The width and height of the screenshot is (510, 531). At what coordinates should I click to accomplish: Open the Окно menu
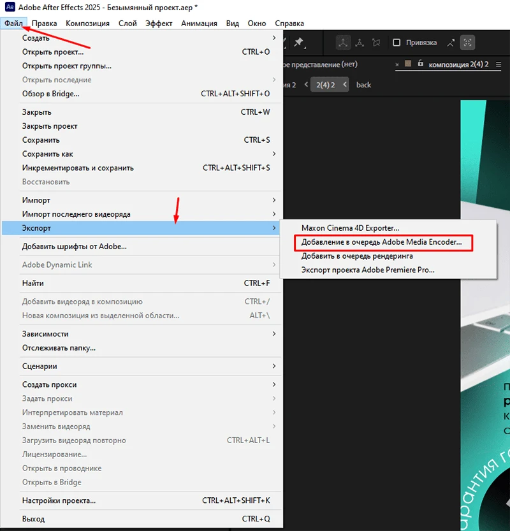(257, 24)
